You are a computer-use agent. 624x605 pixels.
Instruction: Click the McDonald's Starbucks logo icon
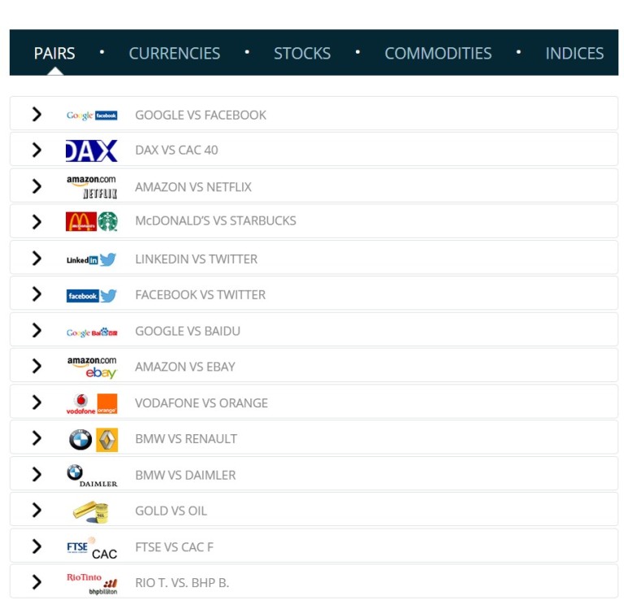click(x=92, y=221)
